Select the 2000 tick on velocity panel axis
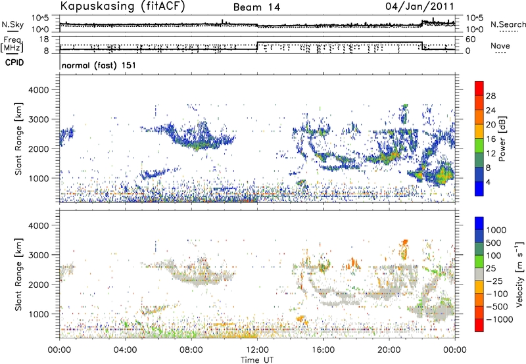 (39, 284)
